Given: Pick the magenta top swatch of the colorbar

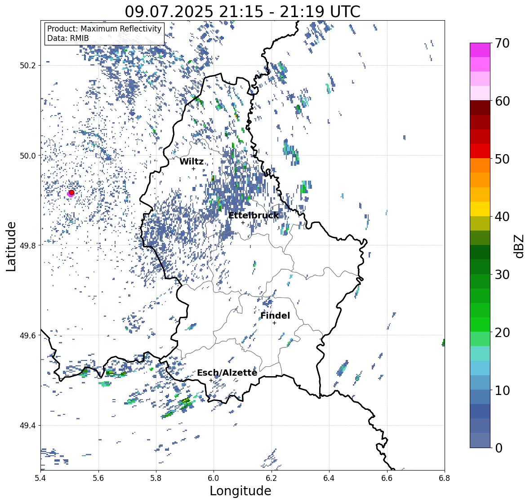Looking at the screenshot, I should click(x=480, y=50).
